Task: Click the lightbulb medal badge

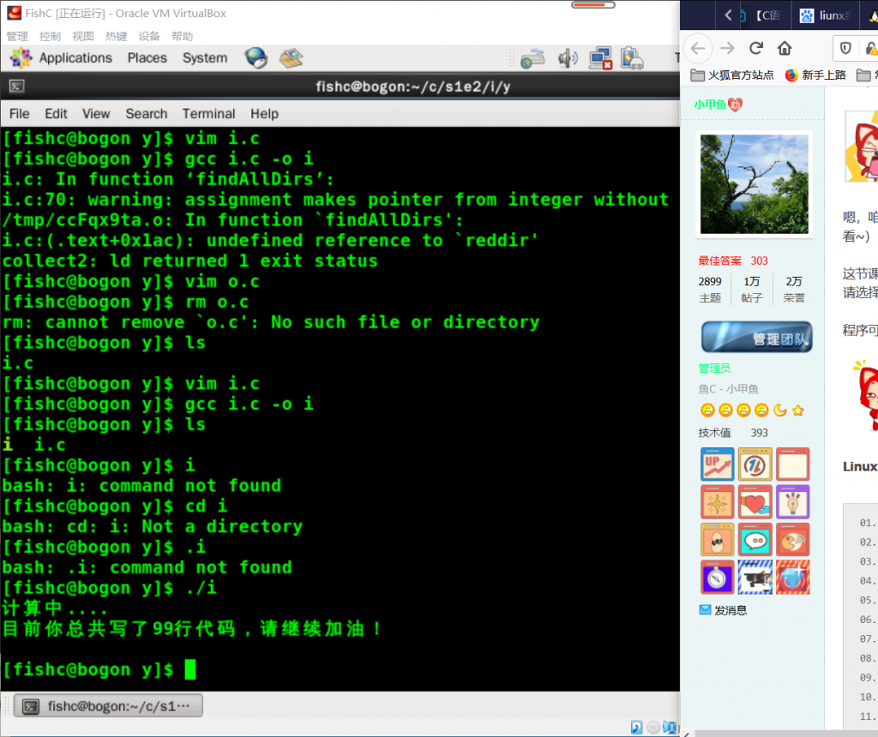Action: pos(792,501)
